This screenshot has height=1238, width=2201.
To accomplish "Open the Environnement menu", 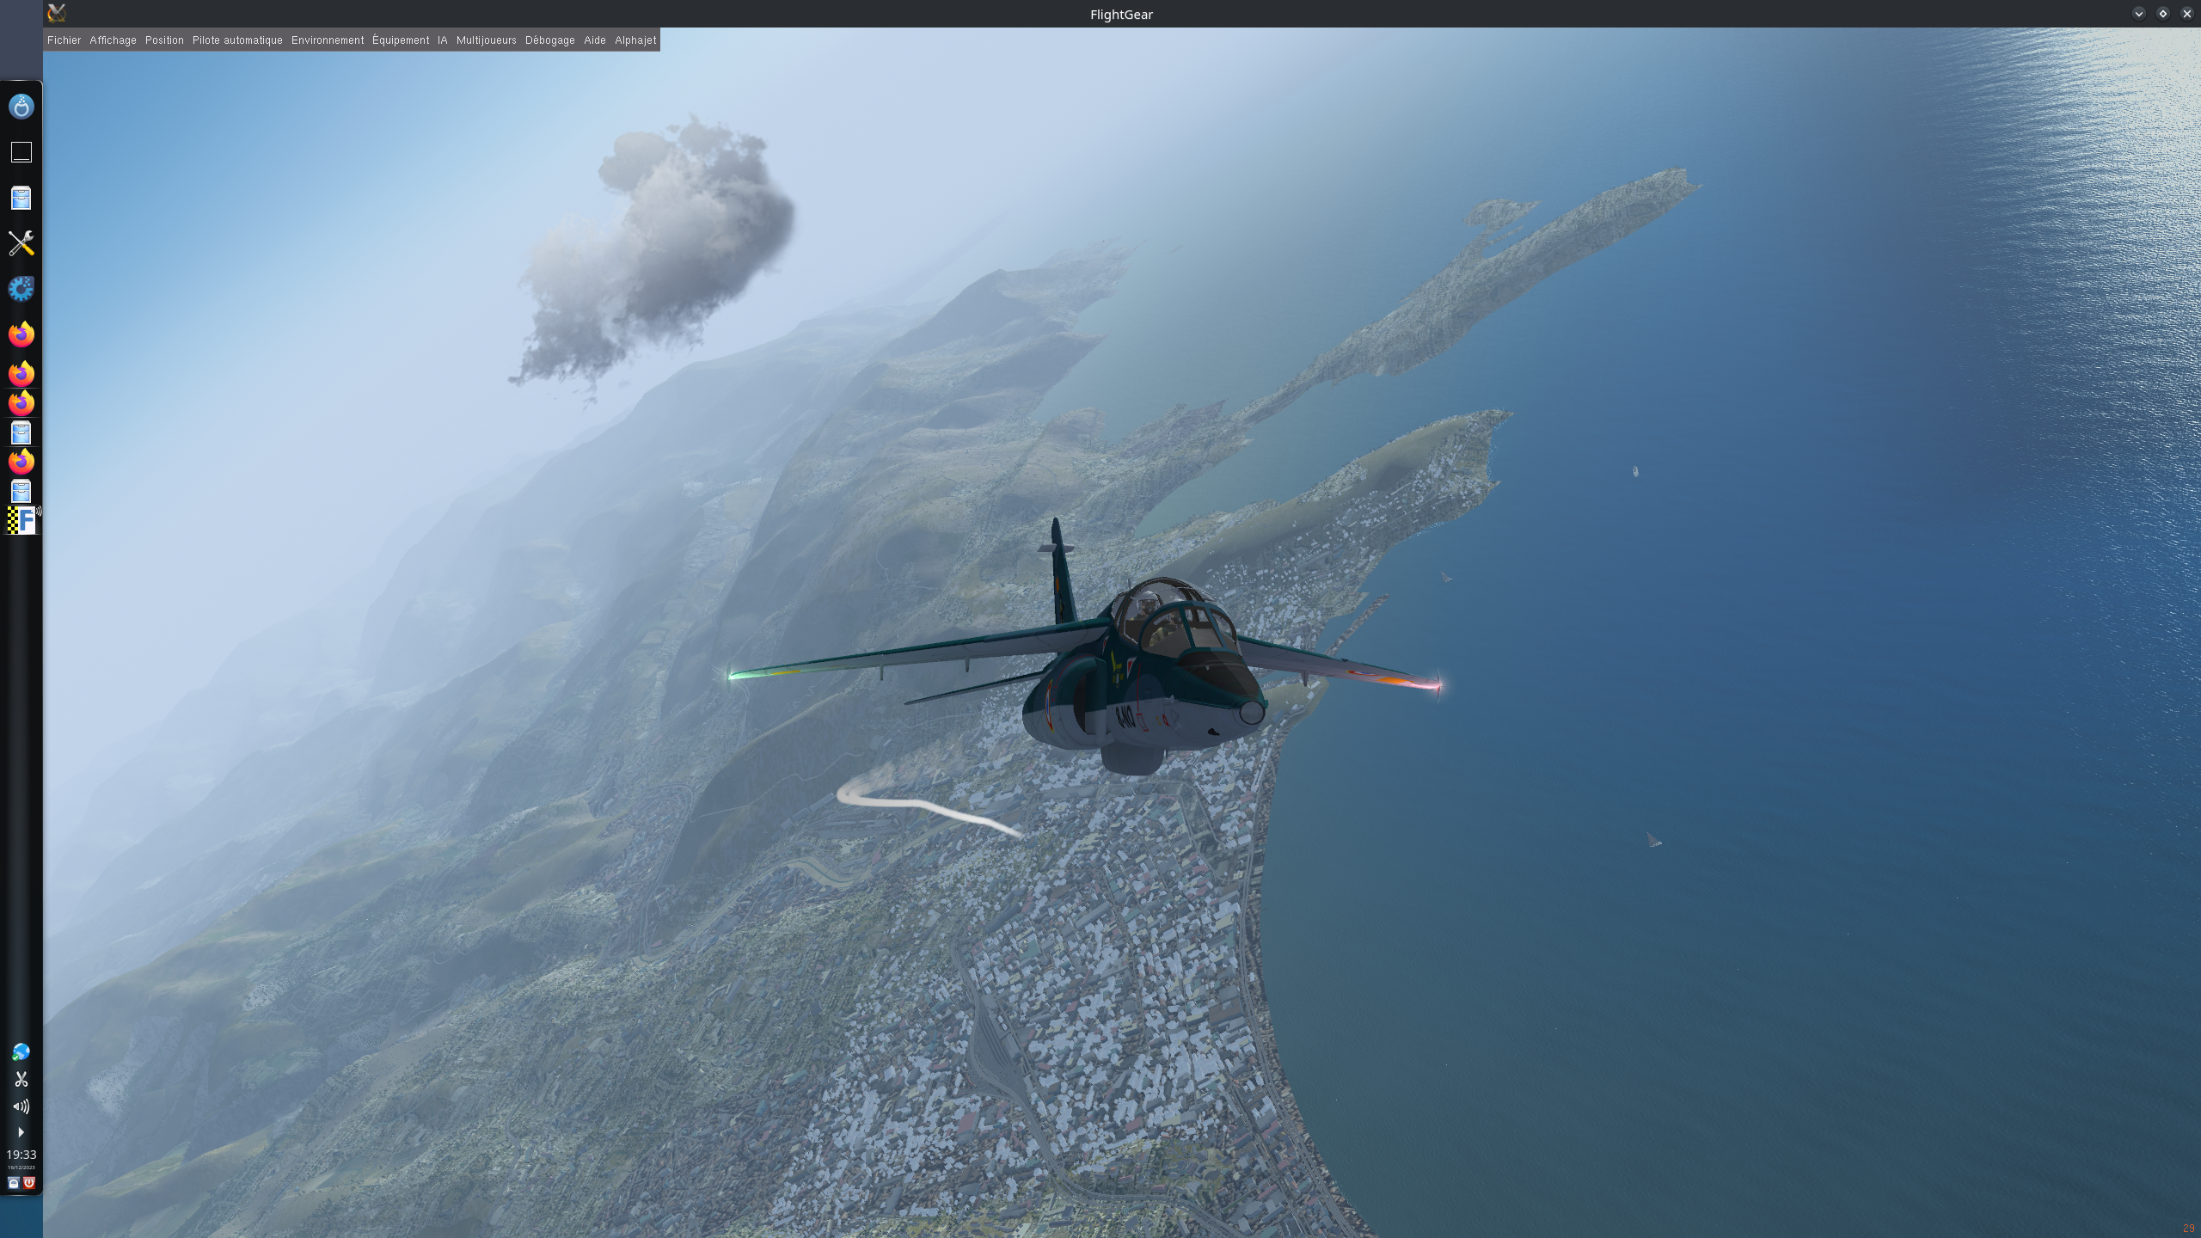I will (x=328, y=40).
